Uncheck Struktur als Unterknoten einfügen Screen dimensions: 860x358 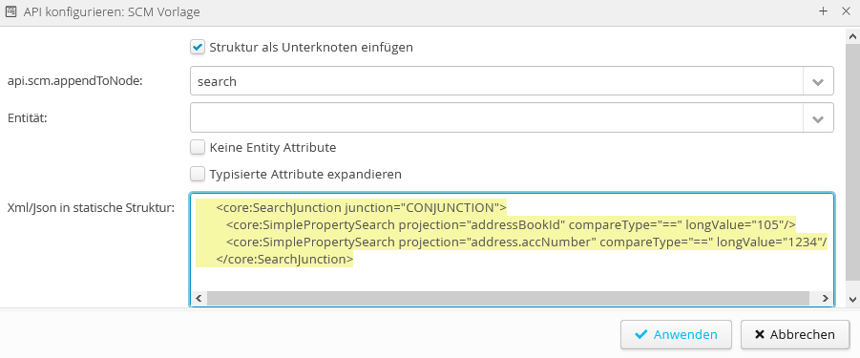(198, 47)
